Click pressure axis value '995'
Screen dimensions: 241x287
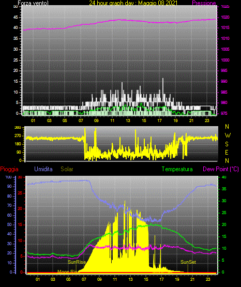pos(224,70)
